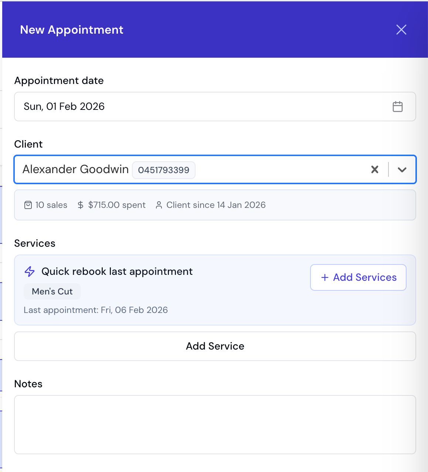The image size is (428, 472).
Task: Click the person icon near Client since date
Action: click(x=159, y=205)
